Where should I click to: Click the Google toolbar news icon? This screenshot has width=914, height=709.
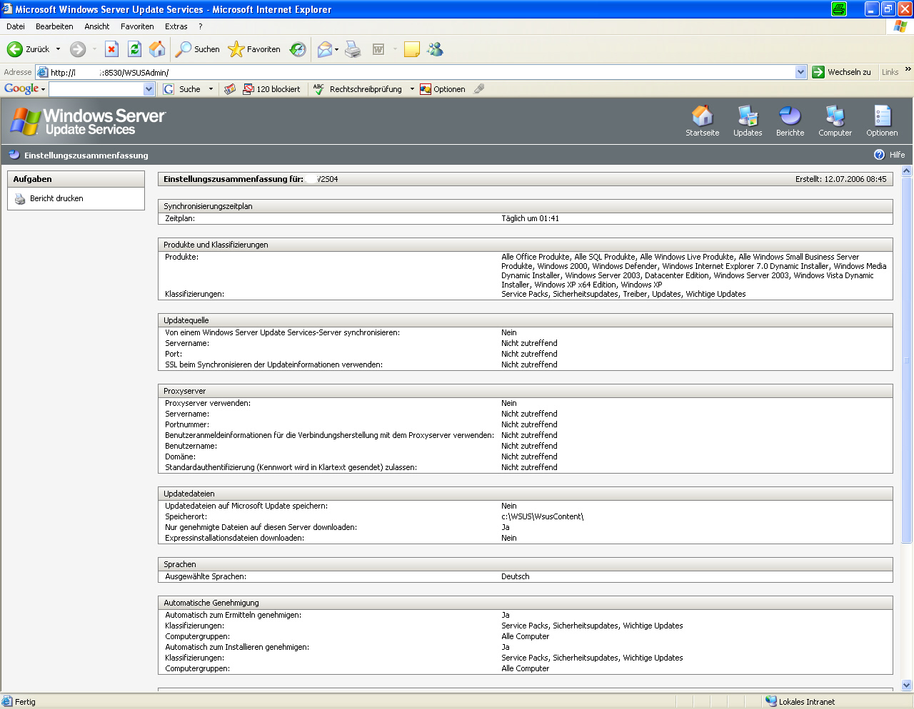[x=230, y=89]
